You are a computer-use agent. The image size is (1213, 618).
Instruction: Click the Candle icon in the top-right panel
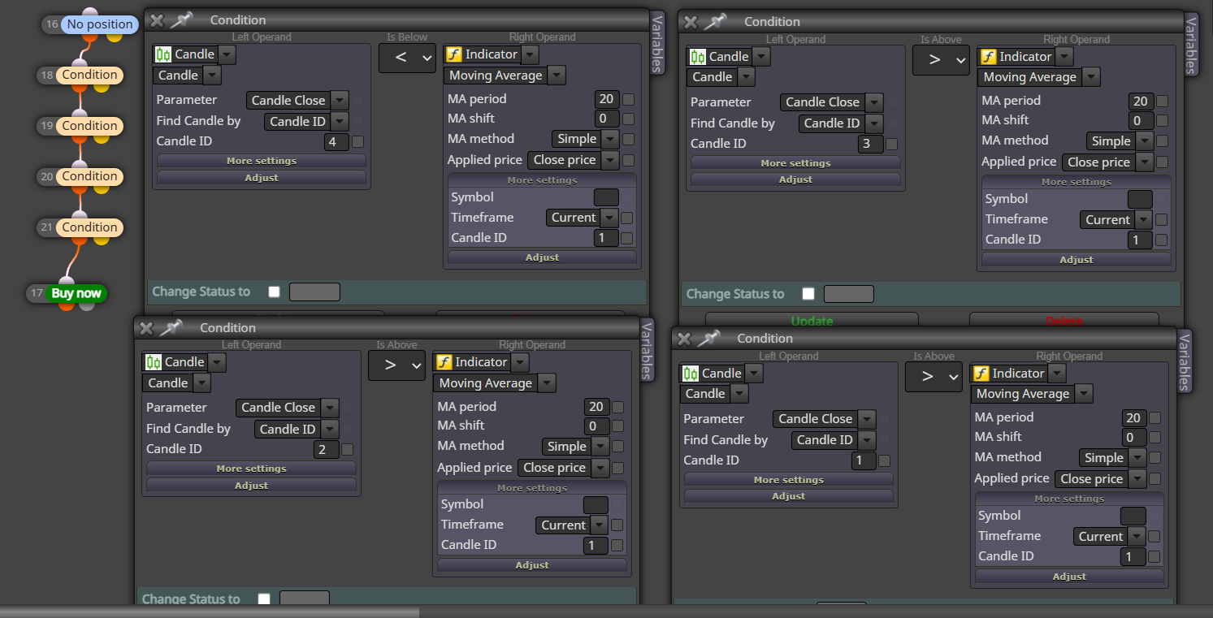pos(698,57)
